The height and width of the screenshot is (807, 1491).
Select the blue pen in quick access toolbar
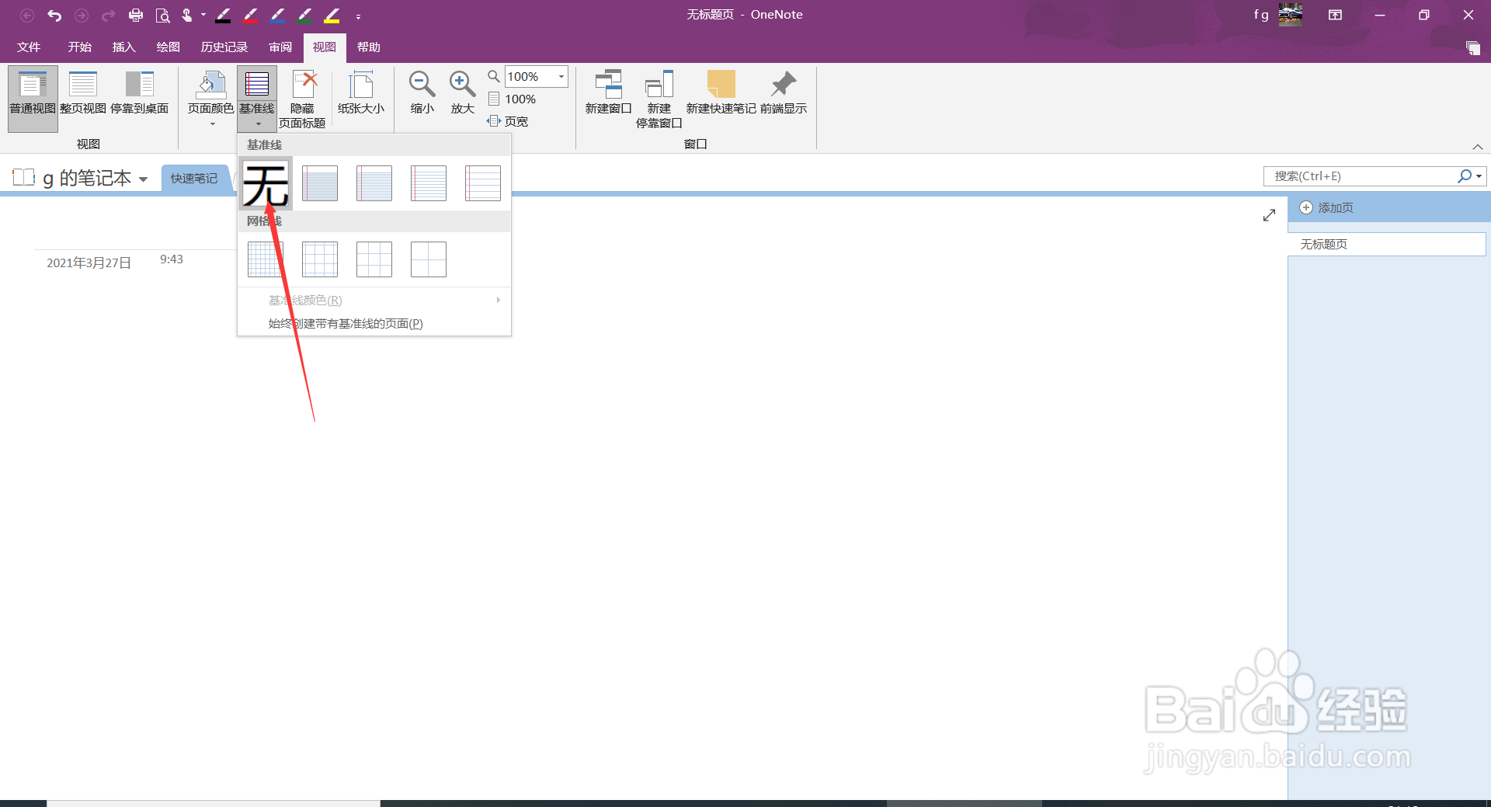[278, 15]
